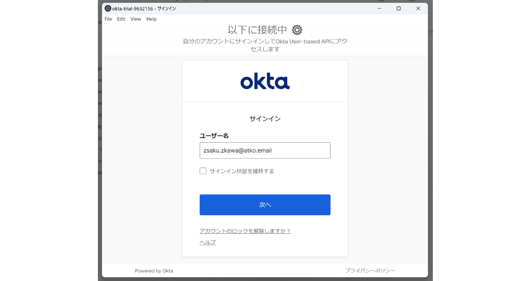
Task: Minimize the Okta sign-in window
Action: point(379,8)
